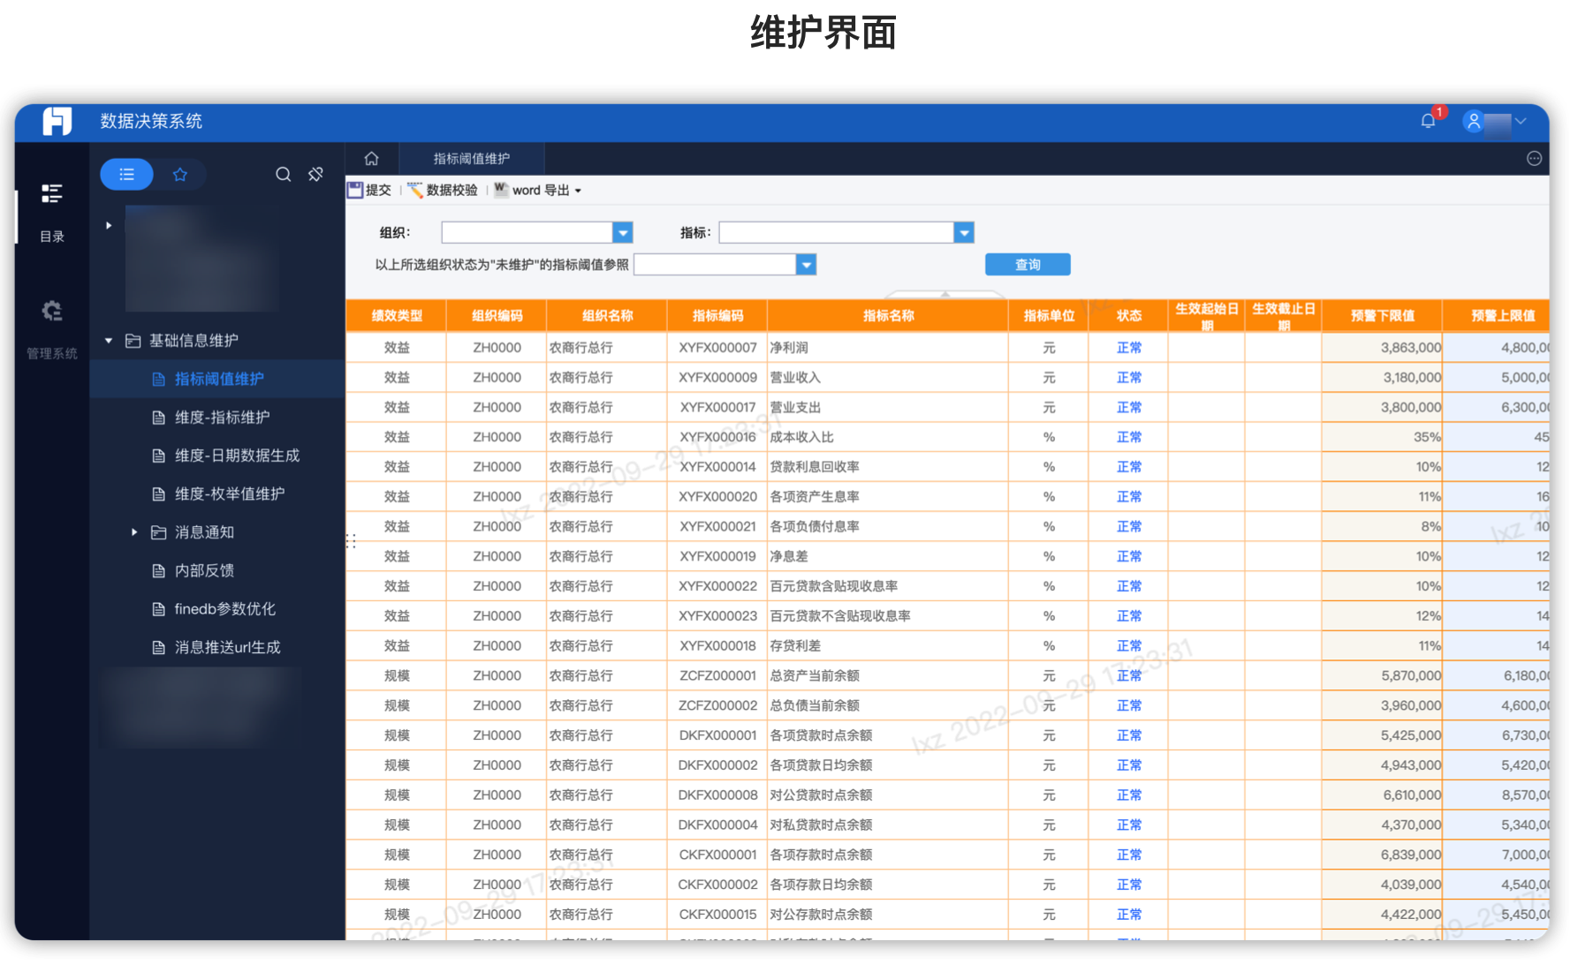Click the 提交 submit toolbar button

tap(369, 190)
